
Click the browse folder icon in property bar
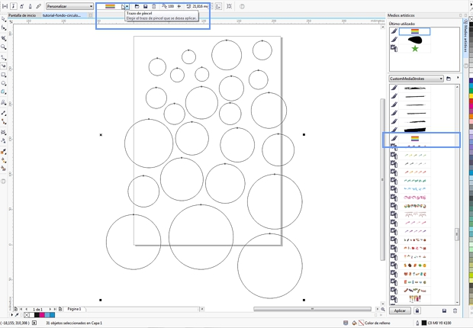137,6
